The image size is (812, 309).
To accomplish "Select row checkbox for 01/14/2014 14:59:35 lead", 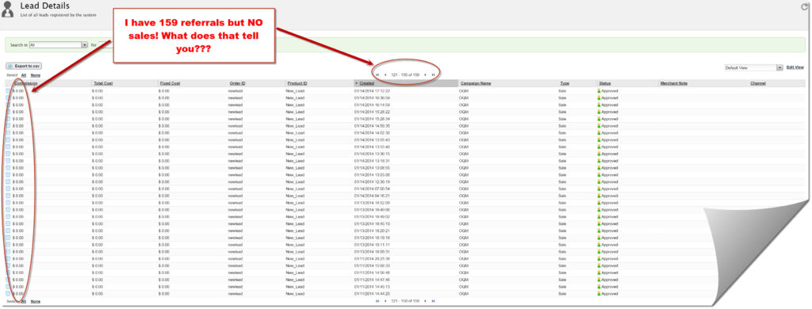I will [8, 126].
